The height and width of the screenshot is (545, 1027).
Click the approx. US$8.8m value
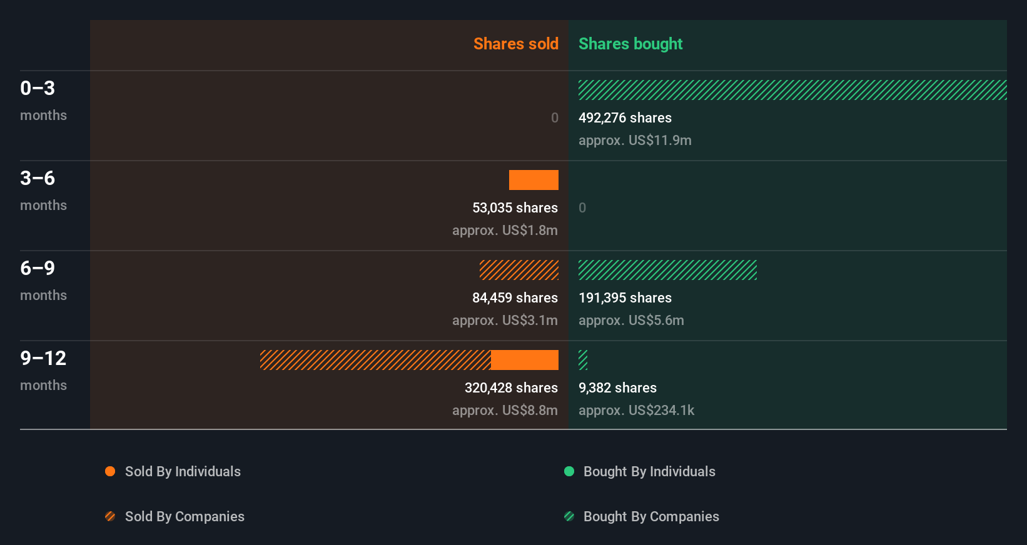[x=505, y=411]
